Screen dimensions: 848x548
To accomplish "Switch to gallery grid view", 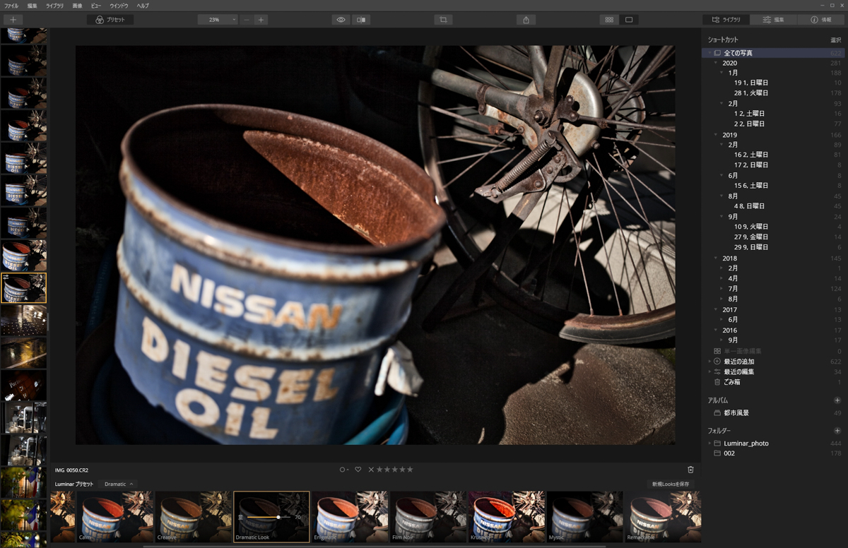I will pos(609,20).
